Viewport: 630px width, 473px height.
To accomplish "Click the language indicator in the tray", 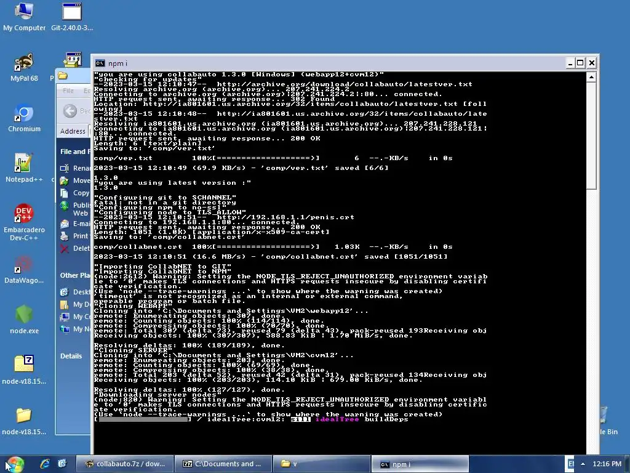I will coord(570,464).
